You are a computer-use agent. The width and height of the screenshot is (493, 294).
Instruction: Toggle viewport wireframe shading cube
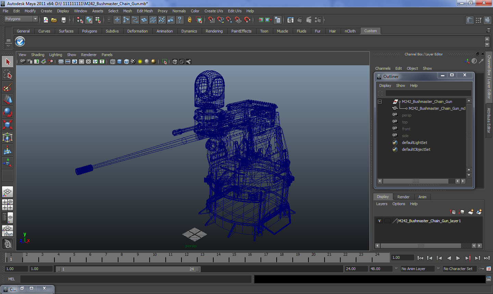click(113, 62)
